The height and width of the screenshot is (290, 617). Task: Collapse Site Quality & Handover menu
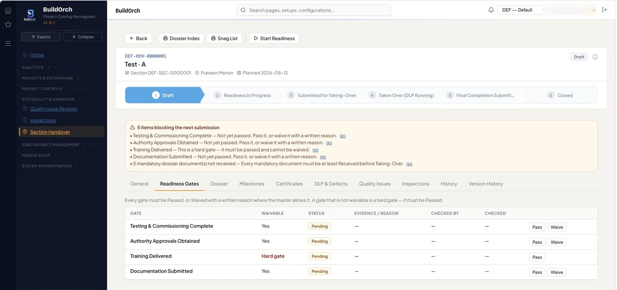tap(51, 100)
